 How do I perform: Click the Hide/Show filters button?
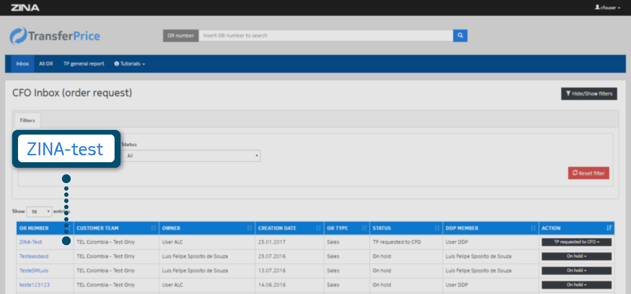tap(589, 94)
